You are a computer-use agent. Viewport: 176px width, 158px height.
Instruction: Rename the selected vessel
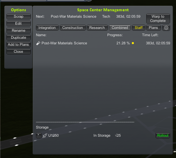(x=19, y=31)
